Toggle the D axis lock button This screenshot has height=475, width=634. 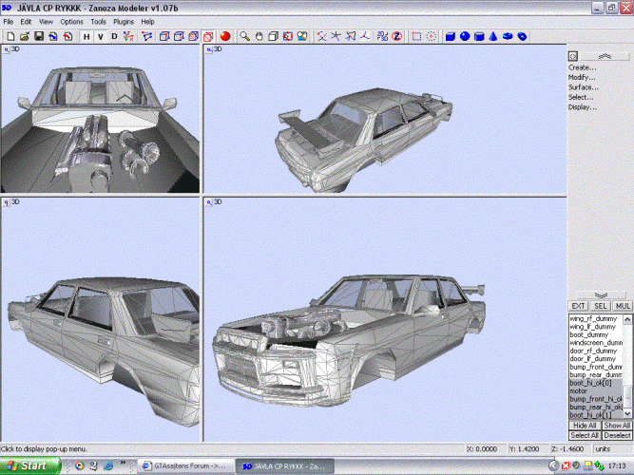click(115, 36)
